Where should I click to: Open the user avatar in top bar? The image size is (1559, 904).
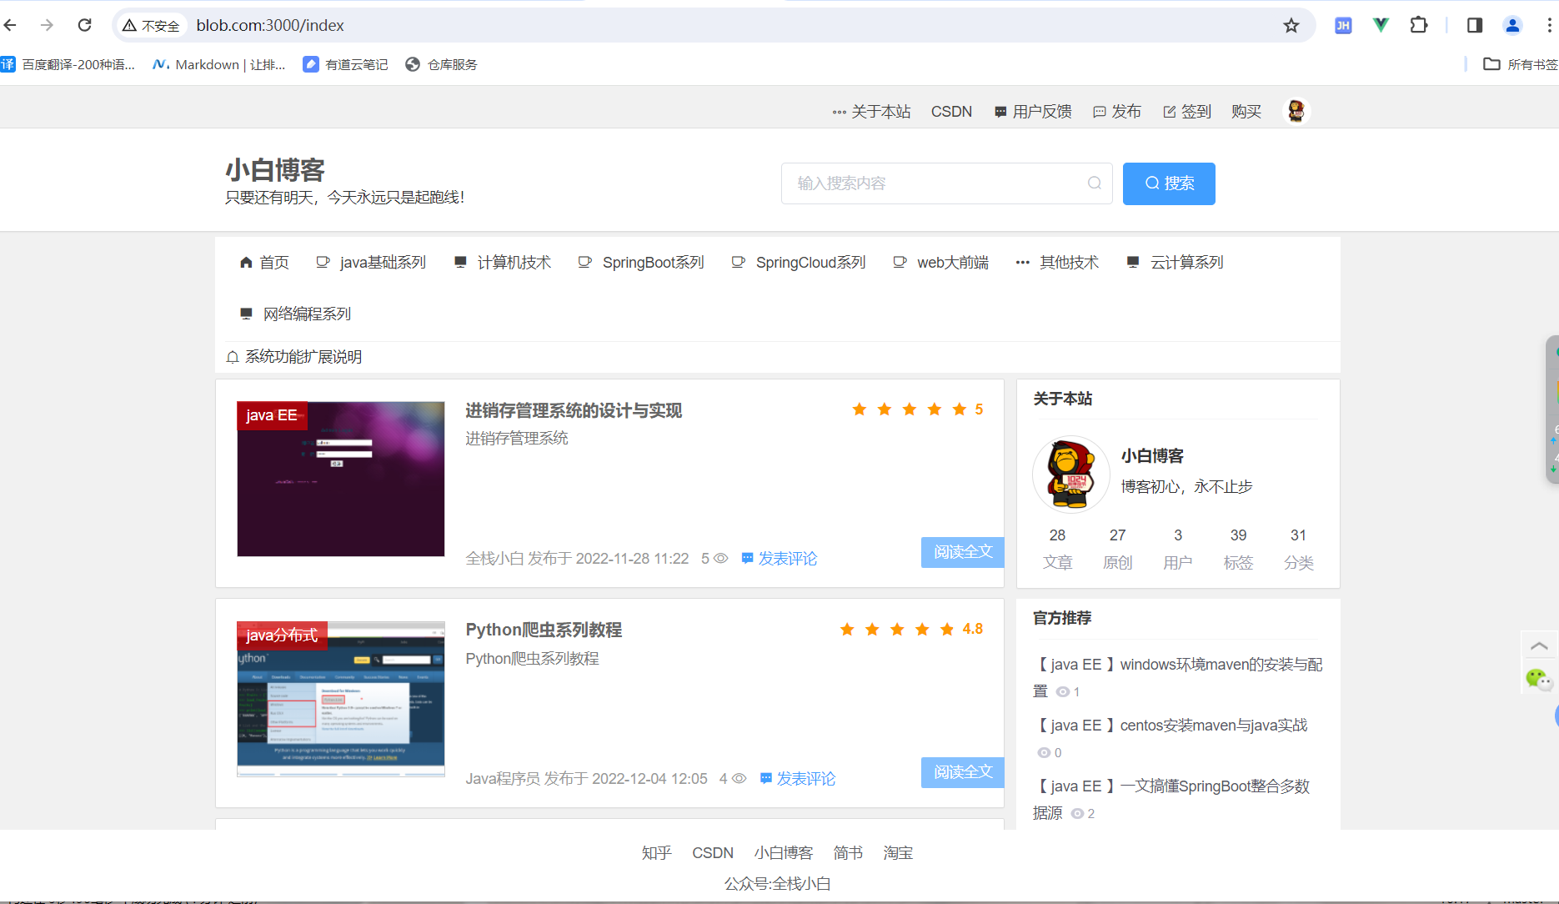1296,111
